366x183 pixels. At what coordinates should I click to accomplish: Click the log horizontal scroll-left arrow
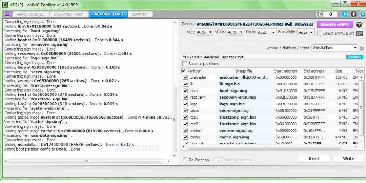point(6,161)
